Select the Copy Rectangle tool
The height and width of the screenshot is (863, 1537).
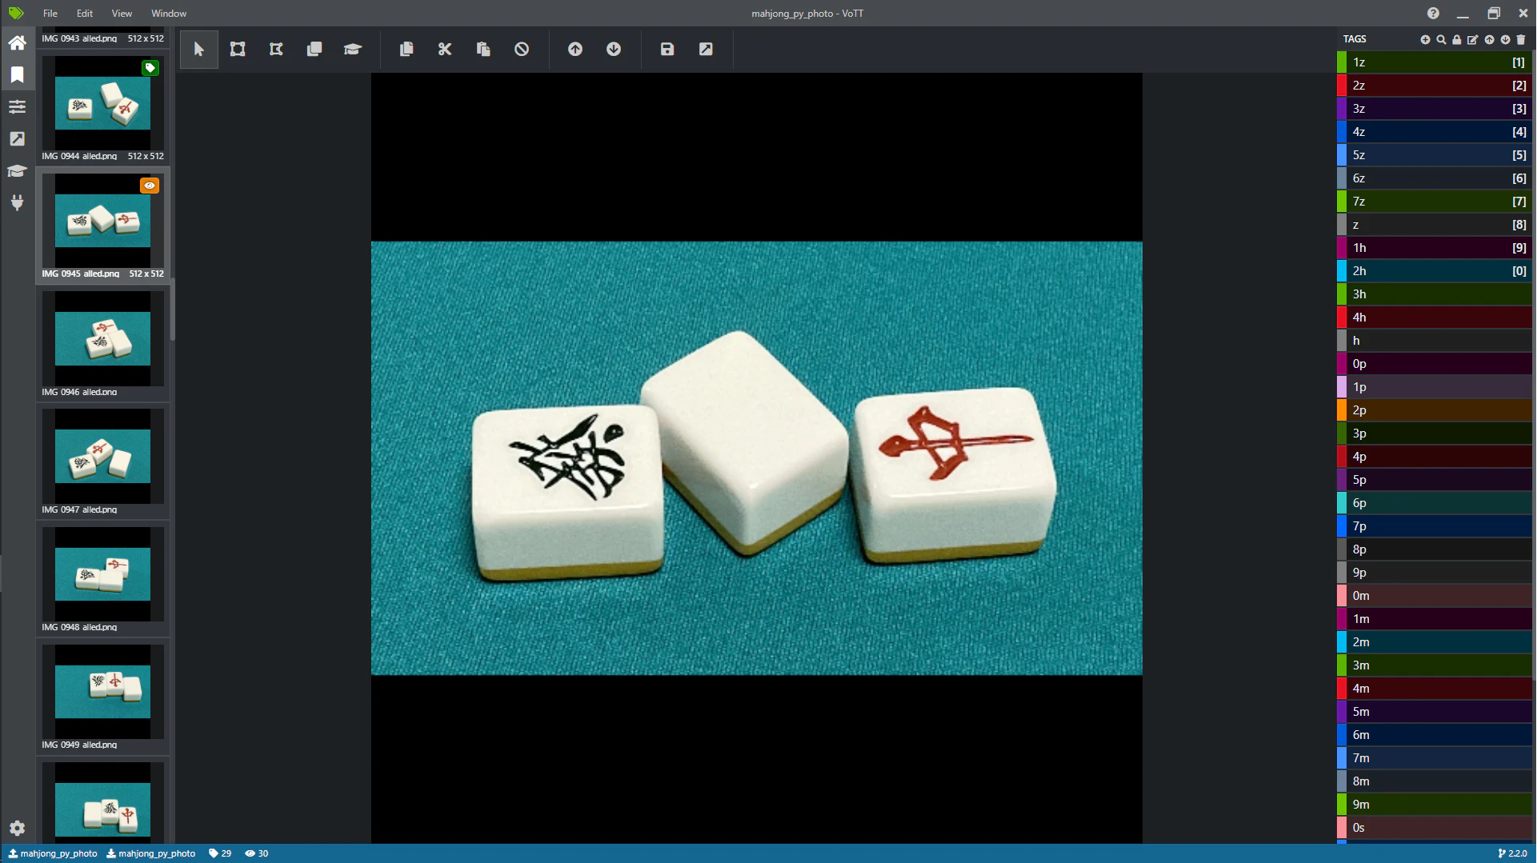coord(314,50)
